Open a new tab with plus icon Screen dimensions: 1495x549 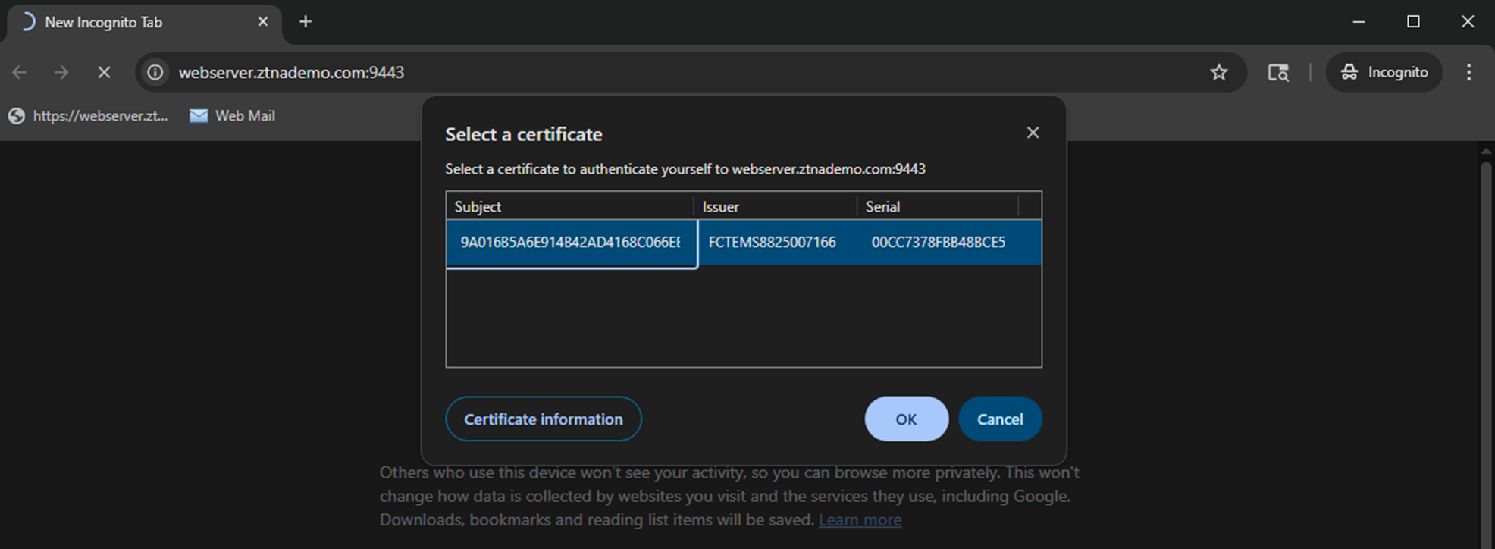tap(306, 22)
